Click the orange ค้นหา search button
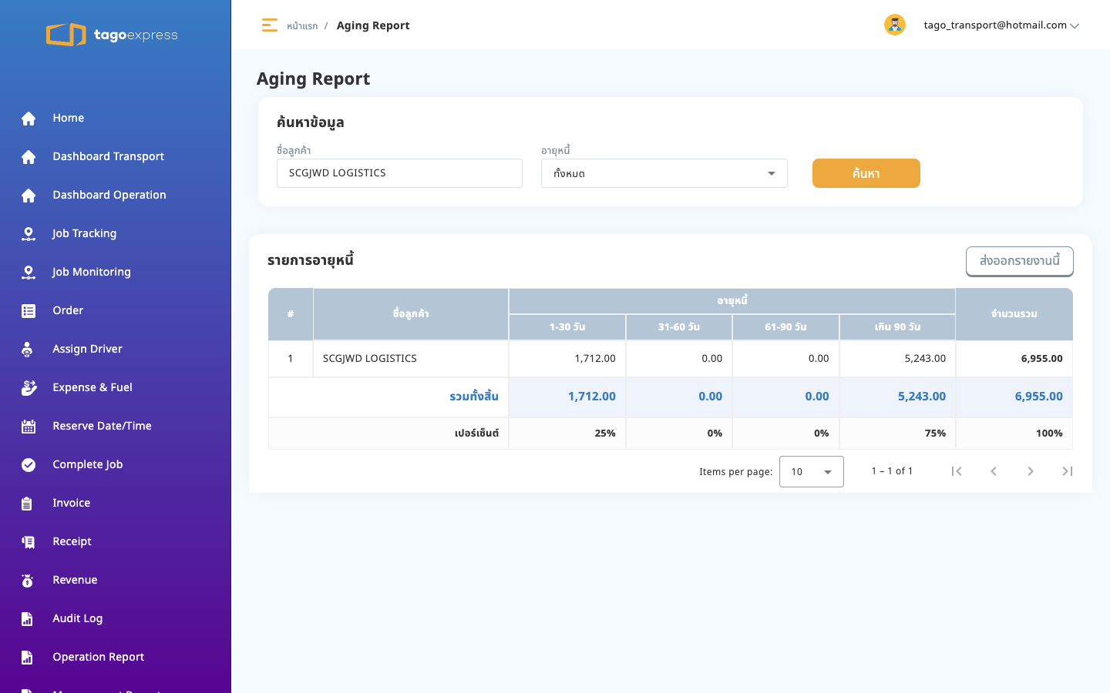The width and height of the screenshot is (1110, 693). [866, 173]
